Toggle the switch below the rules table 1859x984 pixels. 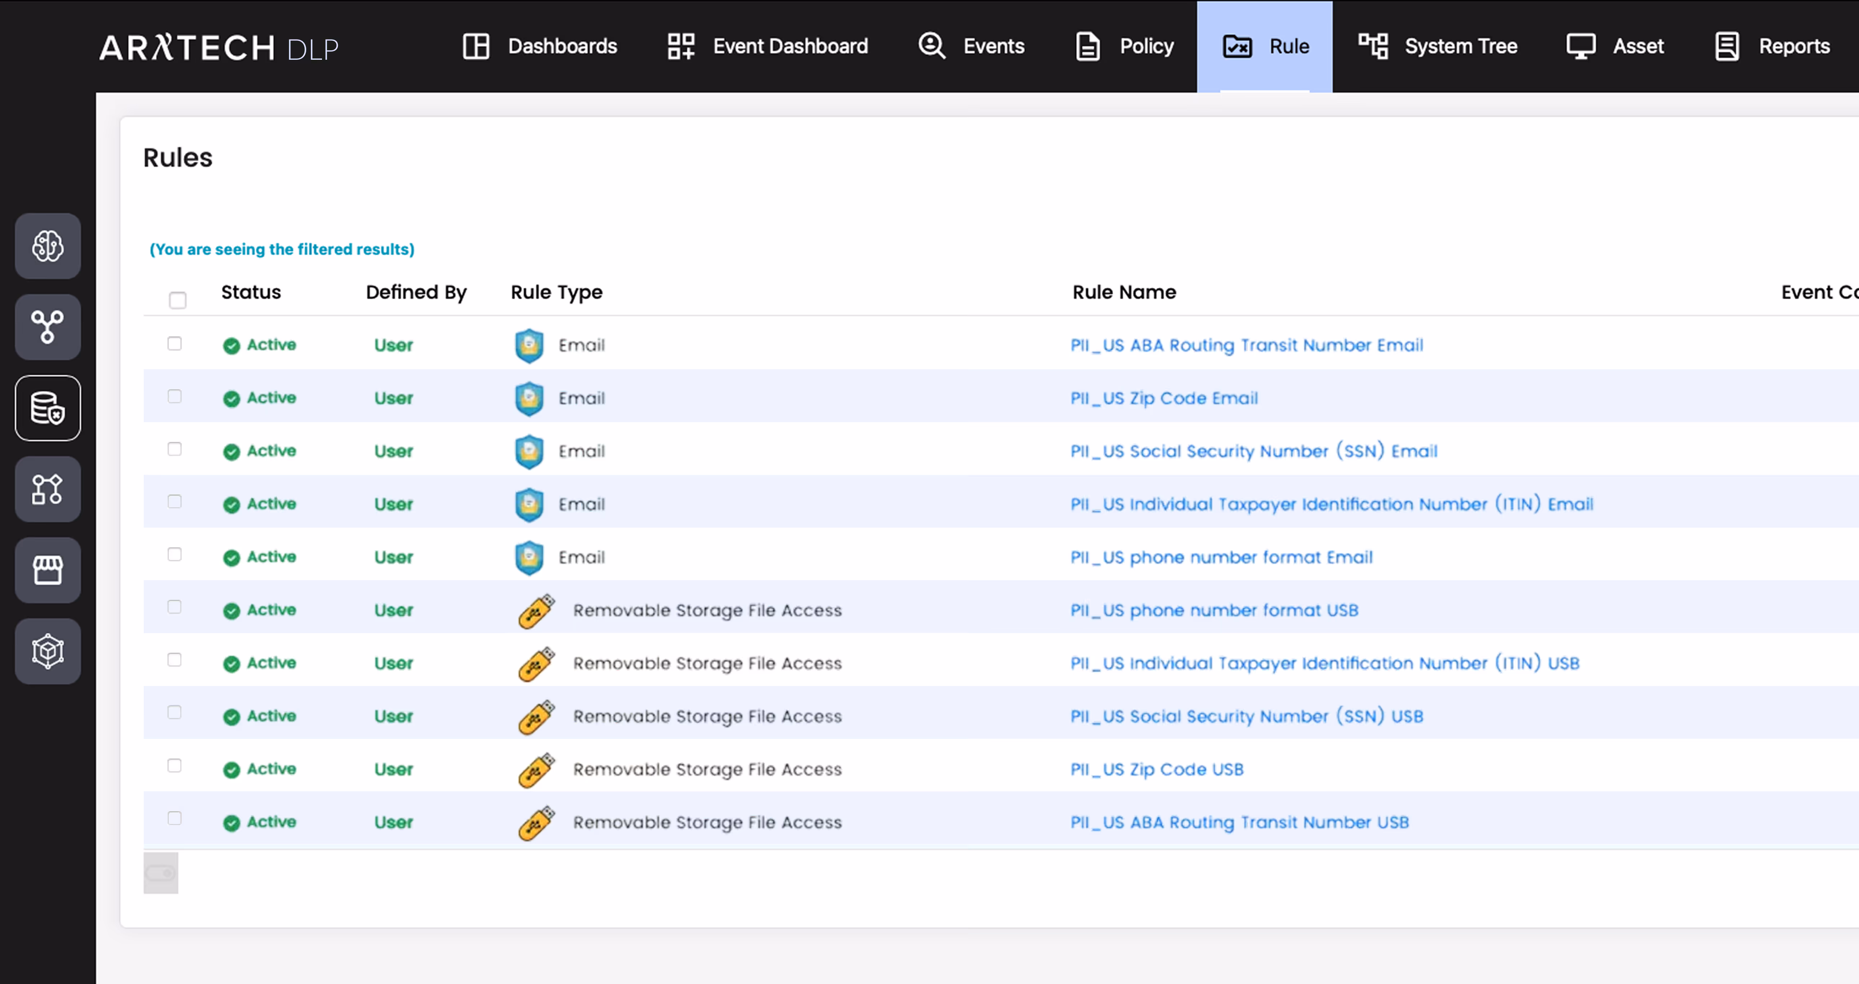pos(160,873)
